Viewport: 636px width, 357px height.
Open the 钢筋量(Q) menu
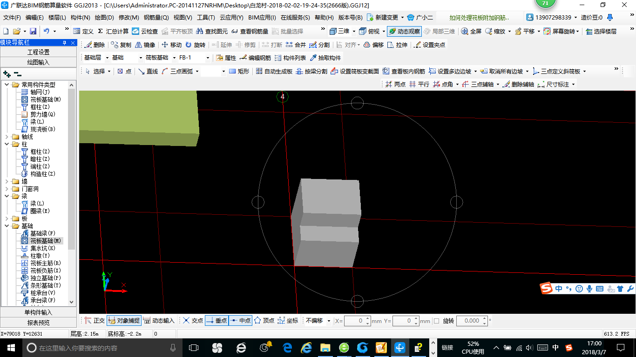[156, 18]
